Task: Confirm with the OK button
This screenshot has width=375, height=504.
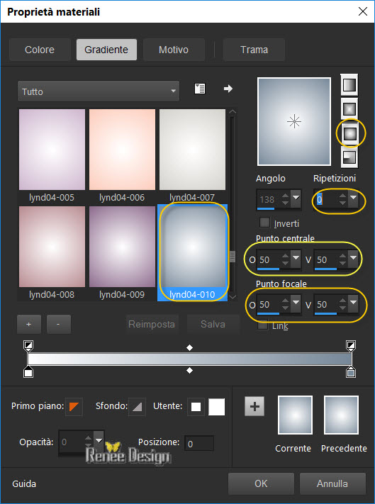Action: tap(261, 483)
